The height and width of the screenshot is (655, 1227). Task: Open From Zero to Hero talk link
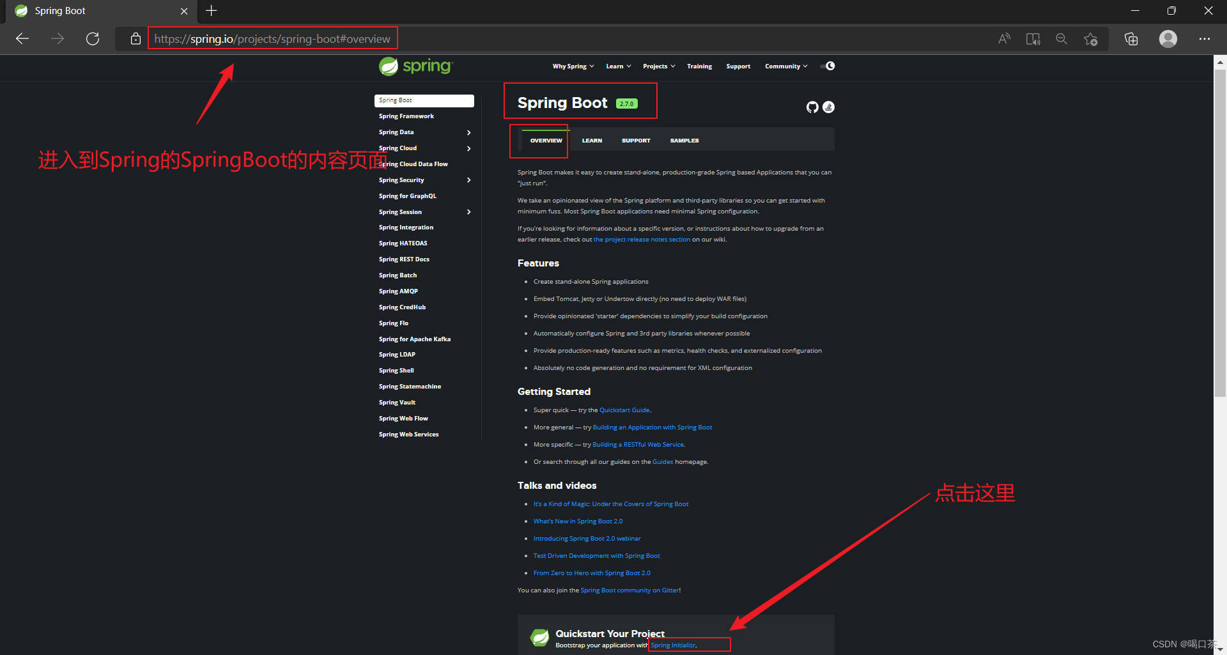tap(592, 573)
